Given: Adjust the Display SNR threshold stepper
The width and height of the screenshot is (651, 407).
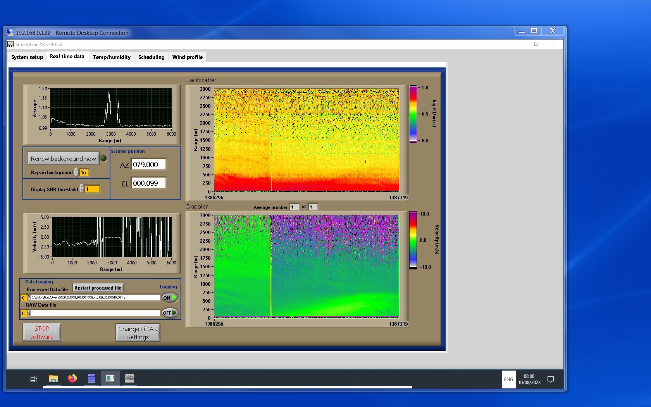Looking at the screenshot, I should pos(82,189).
